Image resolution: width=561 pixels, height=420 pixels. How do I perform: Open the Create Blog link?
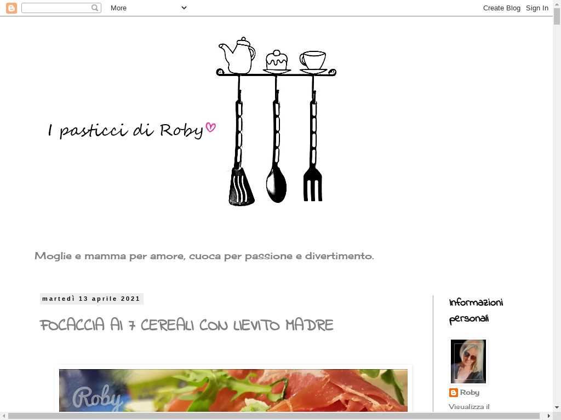click(501, 8)
